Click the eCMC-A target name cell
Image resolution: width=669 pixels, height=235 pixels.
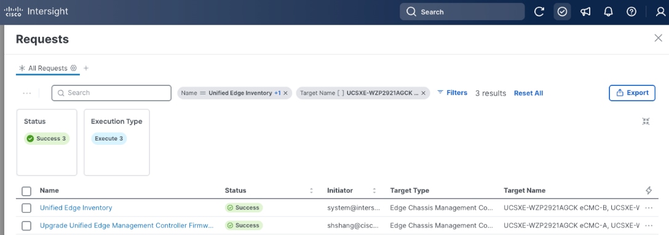point(572,226)
